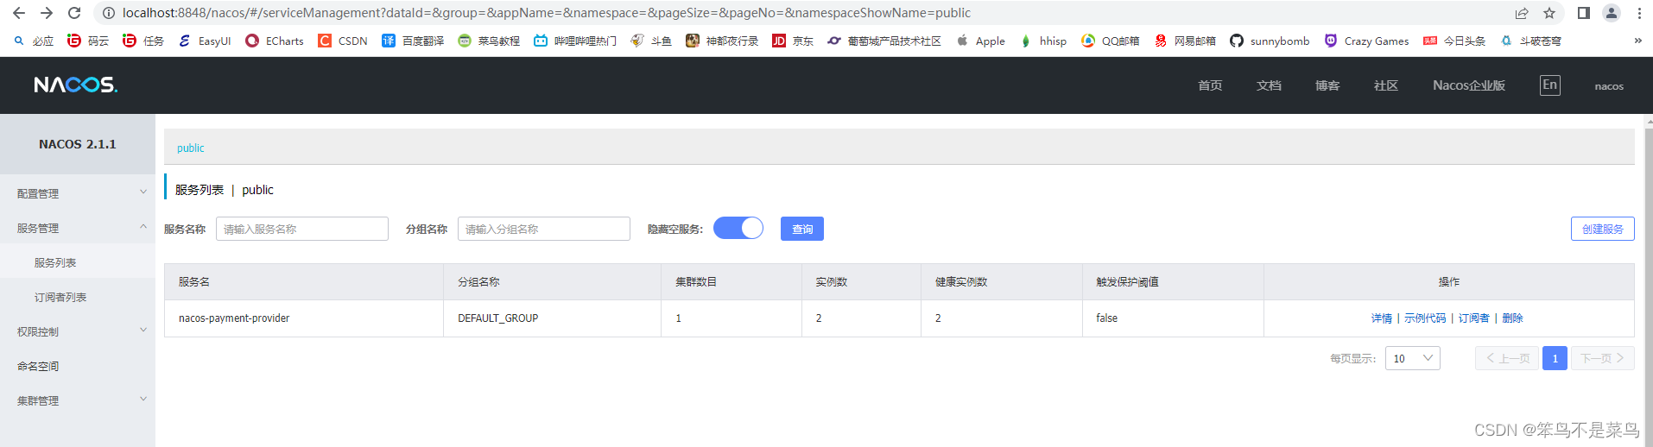Screen dimensions: 1653x447
Task: Click the browser forward arrow
Action: pyautogui.click(x=47, y=13)
